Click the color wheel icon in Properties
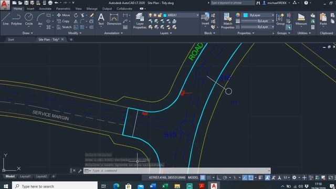Screen dimensions: 336x189 tap(238, 15)
